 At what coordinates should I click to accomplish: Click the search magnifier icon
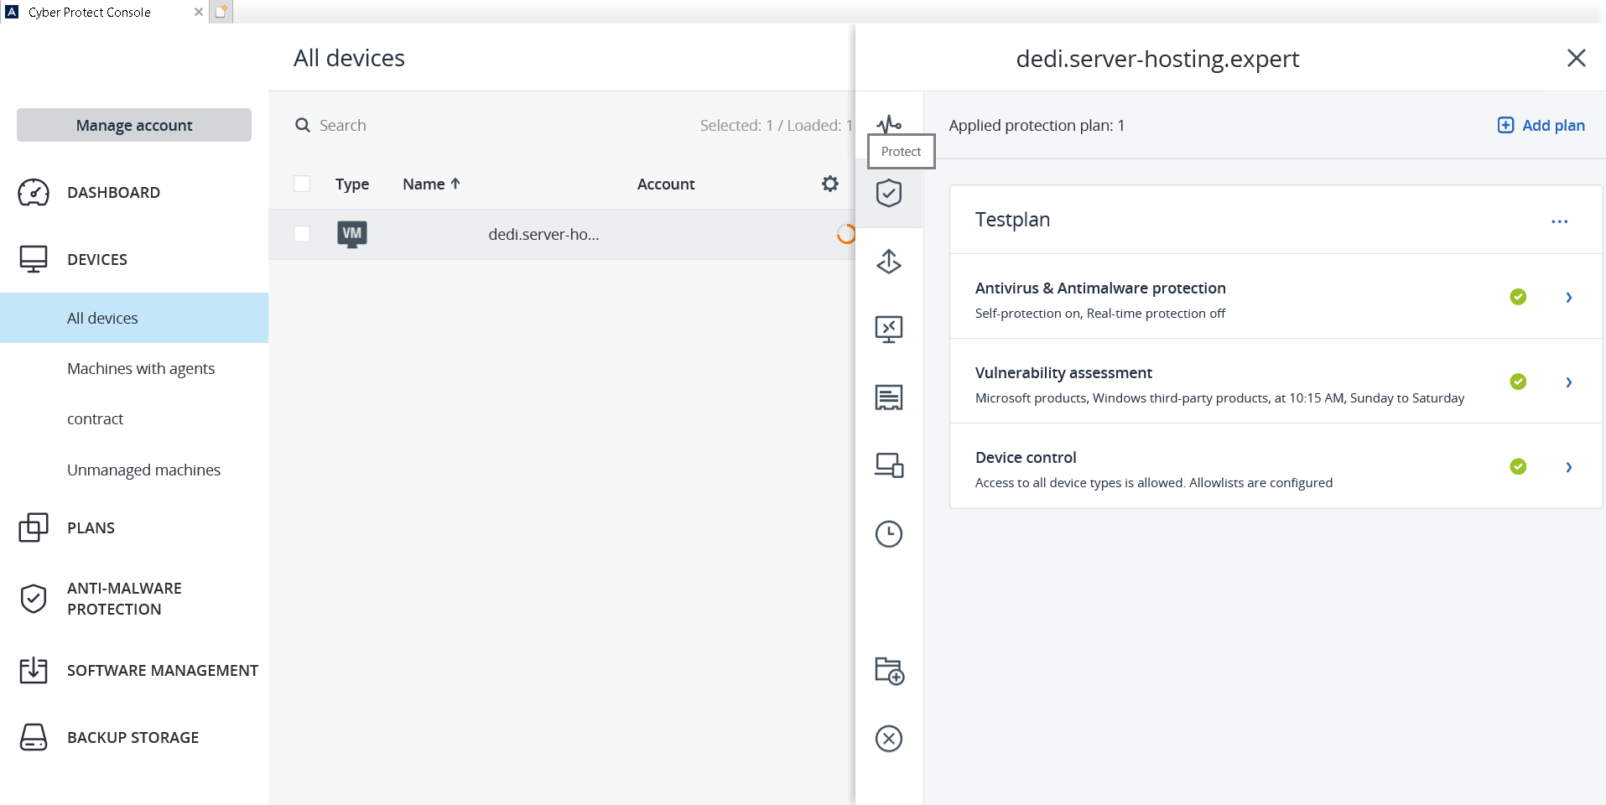(303, 125)
